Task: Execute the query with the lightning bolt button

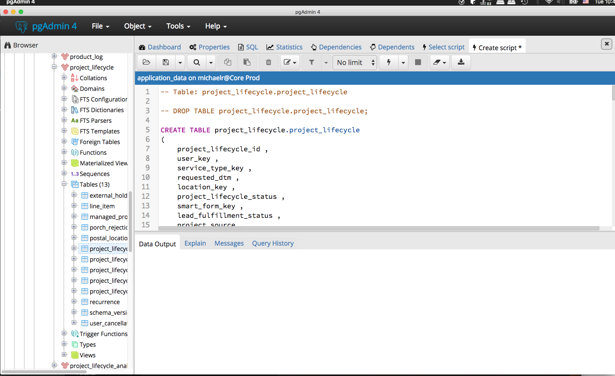Action: pyautogui.click(x=388, y=62)
